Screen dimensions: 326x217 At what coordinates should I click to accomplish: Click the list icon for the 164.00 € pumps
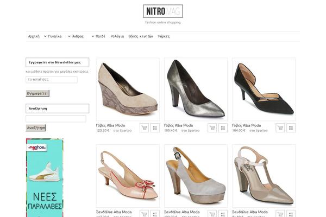pos(291,127)
